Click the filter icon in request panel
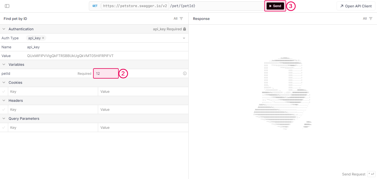The image size is (377, 179). 181,19
